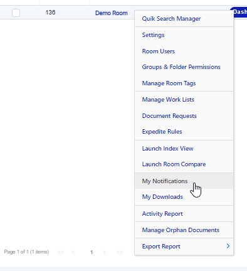Open the Demo Room link
This screenshot has width=247, height=271.
[112, 13]
